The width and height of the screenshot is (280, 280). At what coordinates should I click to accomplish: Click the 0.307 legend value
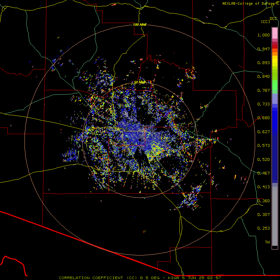264,215
